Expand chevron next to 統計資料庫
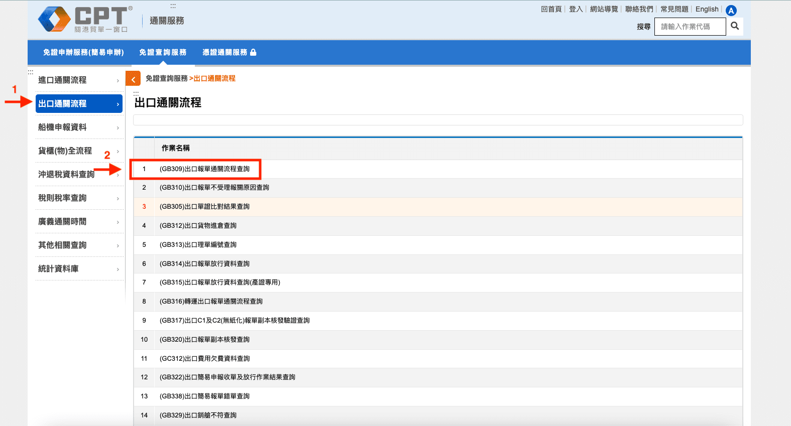The width and height of the screenshot is (791, 426). (118, 269)
